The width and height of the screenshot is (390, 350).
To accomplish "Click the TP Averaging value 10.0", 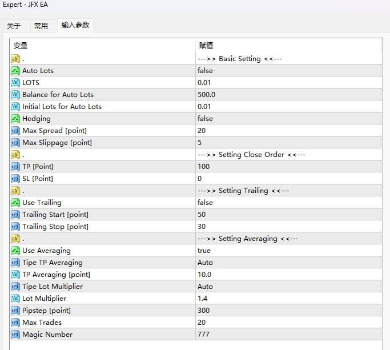I will tap(204, 275).
